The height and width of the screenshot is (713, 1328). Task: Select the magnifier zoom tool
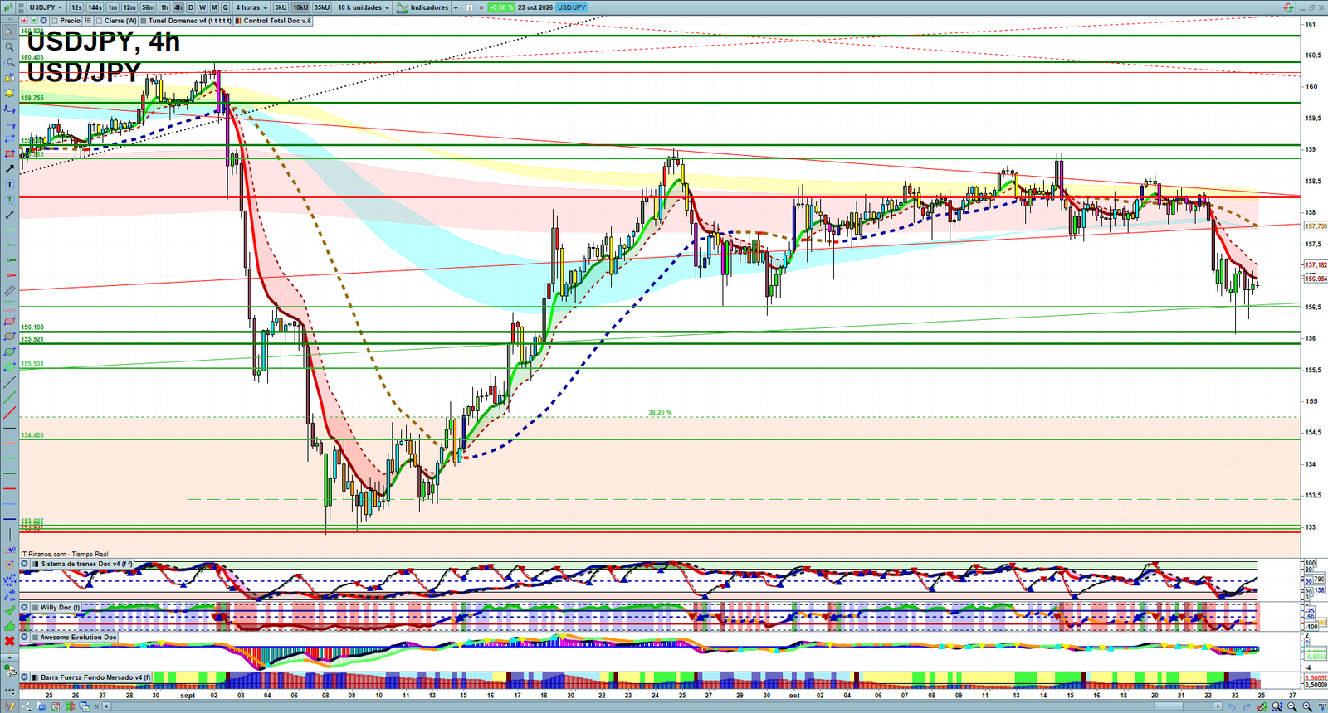click(x=10, y=47)
